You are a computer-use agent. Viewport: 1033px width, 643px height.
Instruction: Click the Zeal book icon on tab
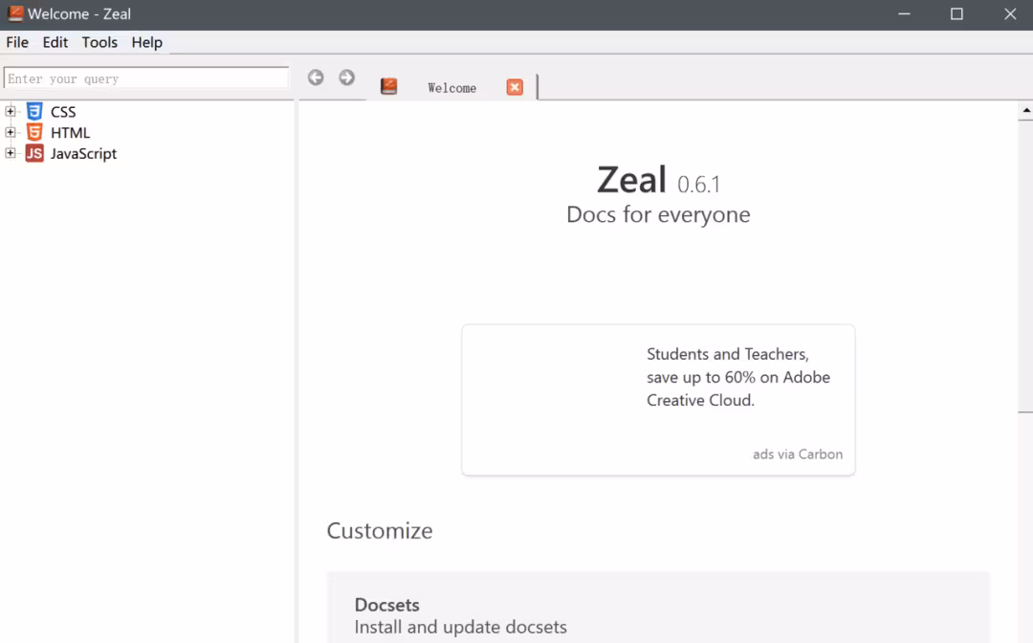pyautogui.click(x=388, y=86)
